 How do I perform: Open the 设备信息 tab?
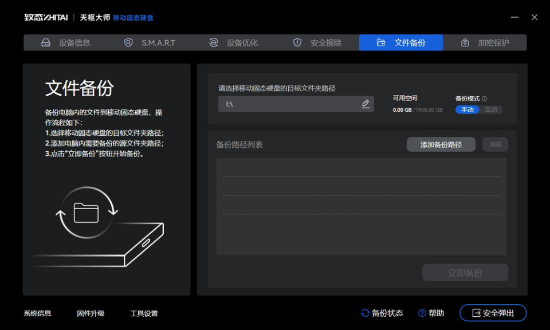click(x=66, y=42)
